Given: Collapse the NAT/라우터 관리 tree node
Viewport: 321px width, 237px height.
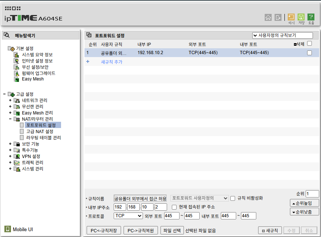Looking at the screenshot, I should tap(10, 119).
